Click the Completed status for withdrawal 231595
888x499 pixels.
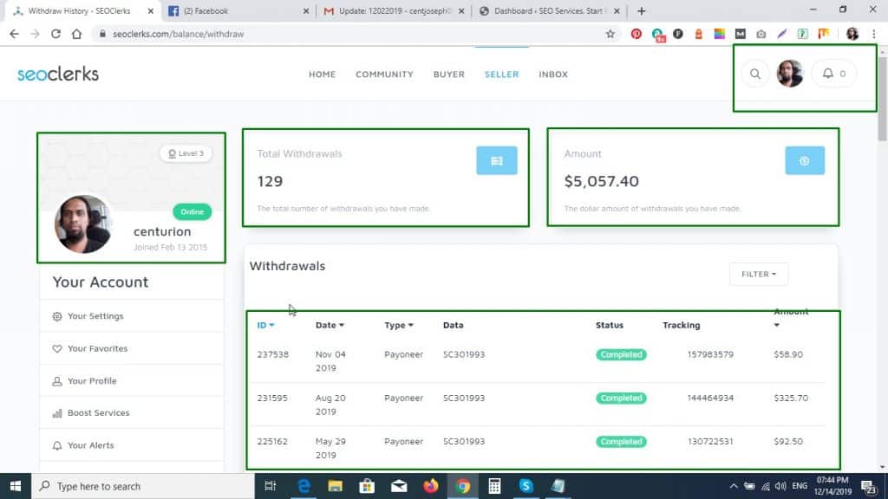pos(621,399)
